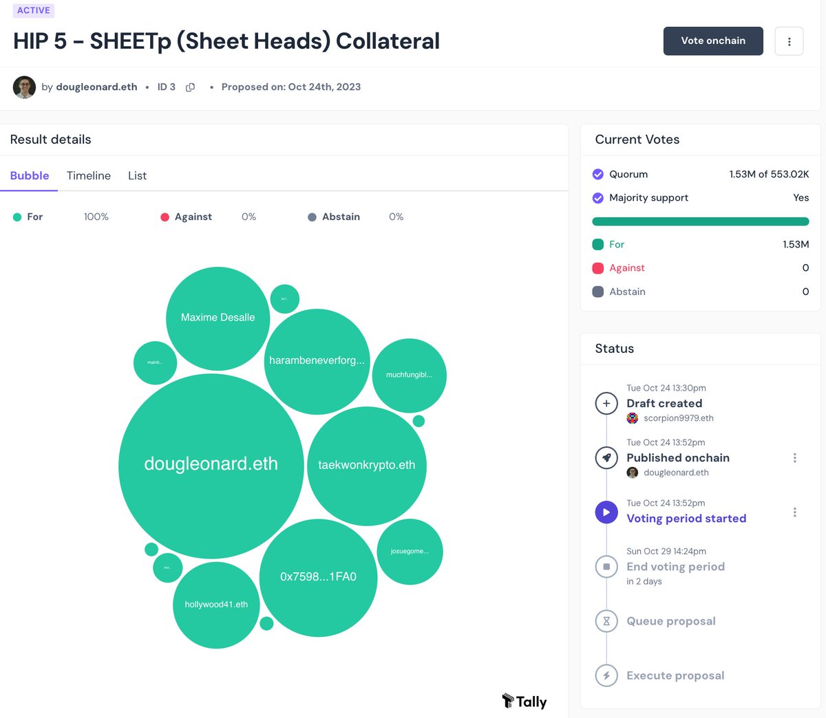The image size is (826, 718).
Task: Click the Abstain square in Current Votes
Action: coord(598,292)
